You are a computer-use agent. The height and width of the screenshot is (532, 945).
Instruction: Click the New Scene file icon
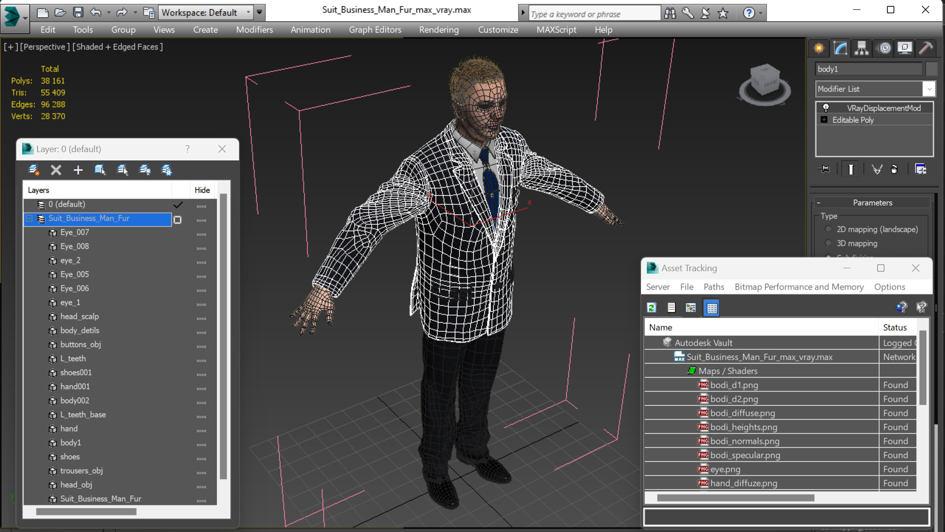(43, 12)
